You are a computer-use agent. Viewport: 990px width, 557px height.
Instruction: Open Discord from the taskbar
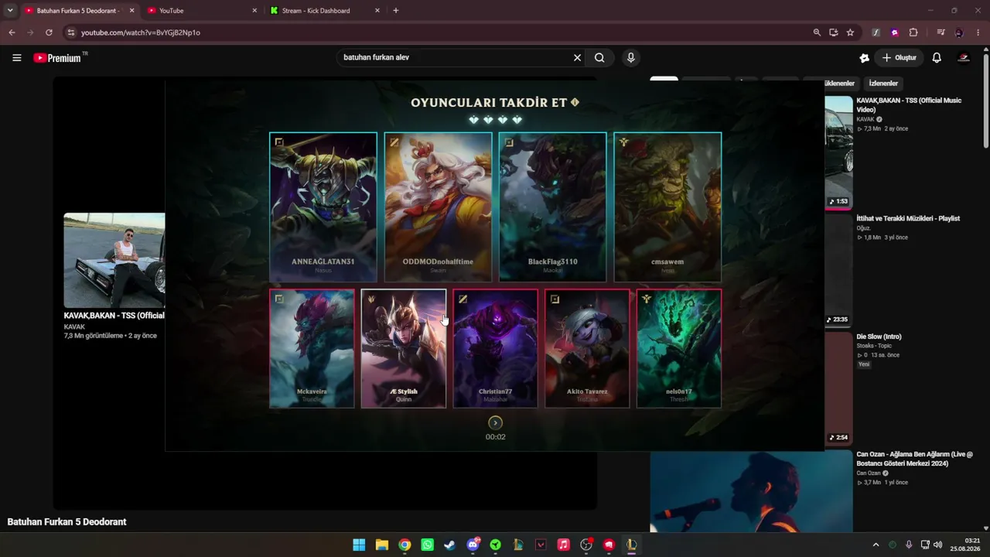[x=473, y=545]
